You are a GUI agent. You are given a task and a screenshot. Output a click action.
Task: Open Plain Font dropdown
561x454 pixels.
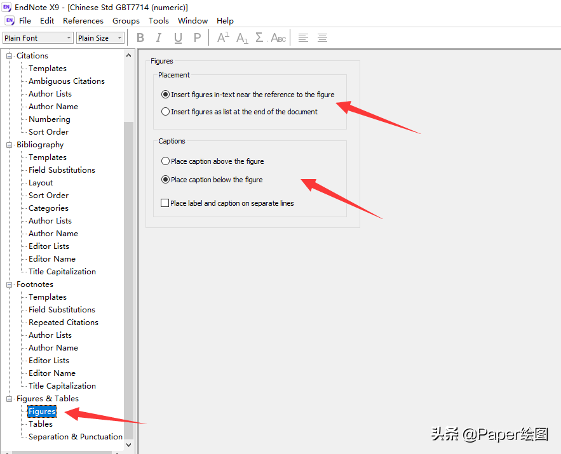coord(38,38)
